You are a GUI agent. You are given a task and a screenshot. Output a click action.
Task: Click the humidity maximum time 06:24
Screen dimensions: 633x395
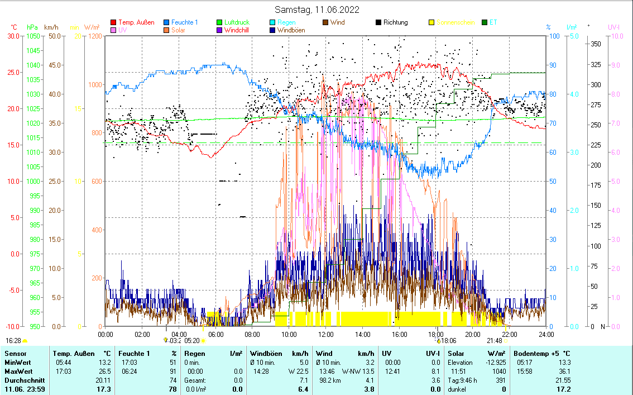click(129, 372)
